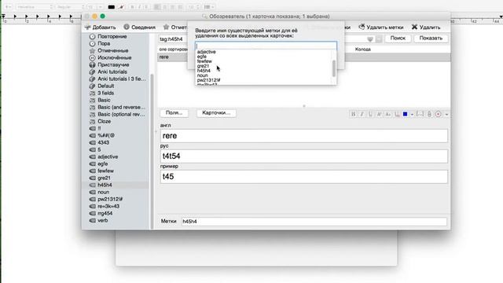Select the 4343 tag in sidebar
This screenshot has width=503, height=283.
[x=100, y=142]
